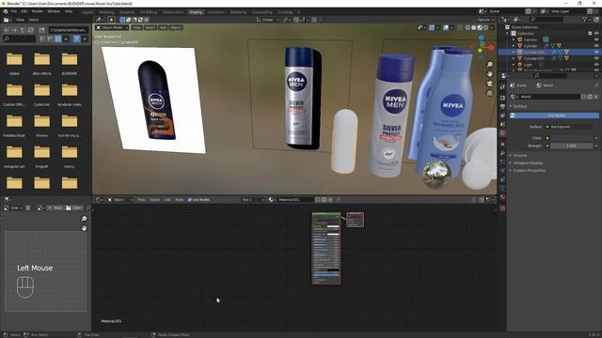Switch to wireframe viewport shading
The width and height of the screenshot is (602, 338).
467,27
